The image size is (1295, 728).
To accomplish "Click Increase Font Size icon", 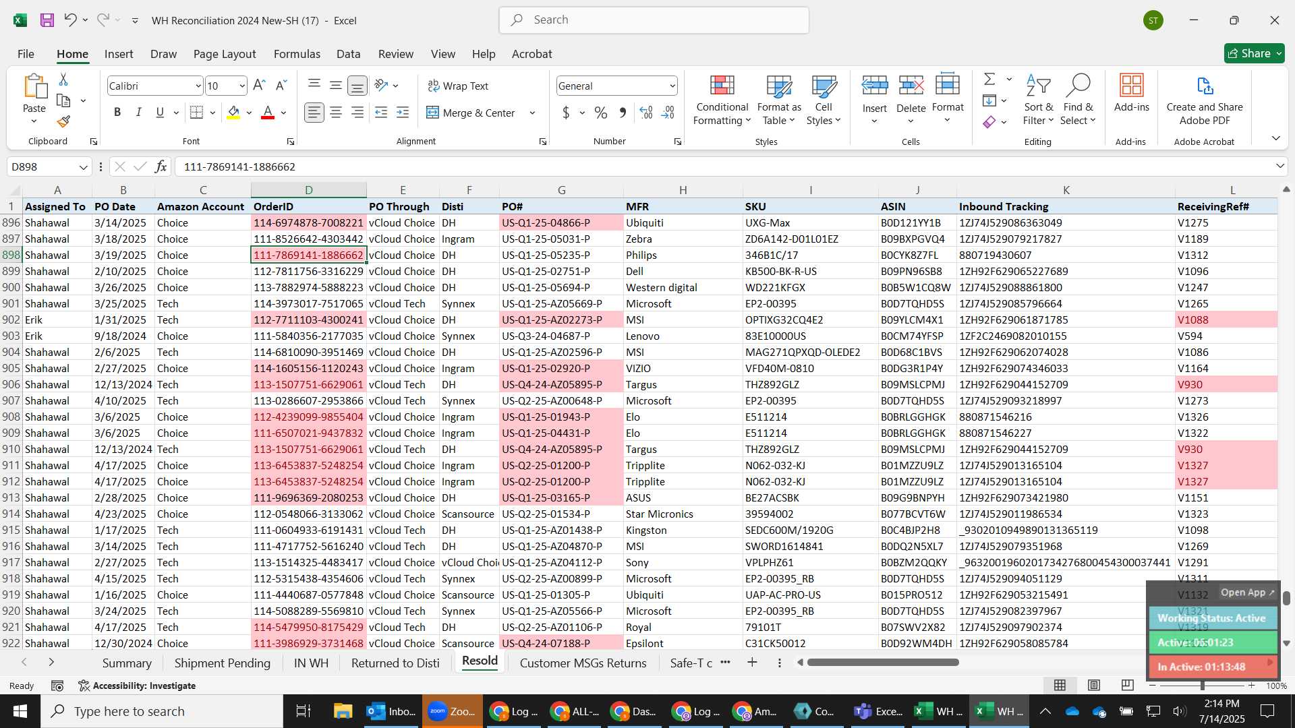I will coord(259,86).
